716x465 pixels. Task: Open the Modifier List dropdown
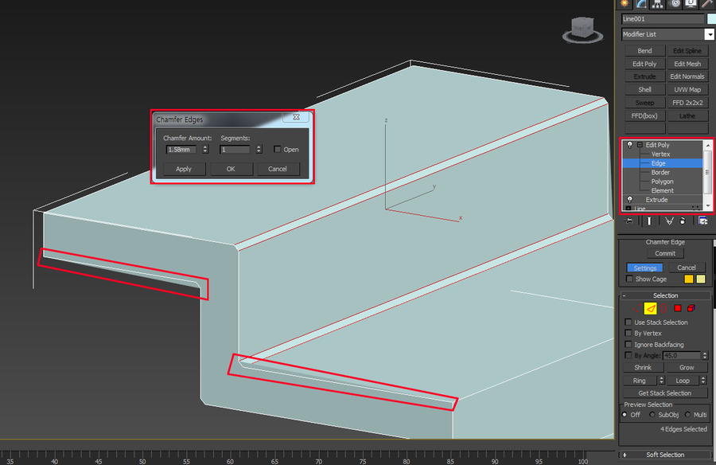pos(710,34)
